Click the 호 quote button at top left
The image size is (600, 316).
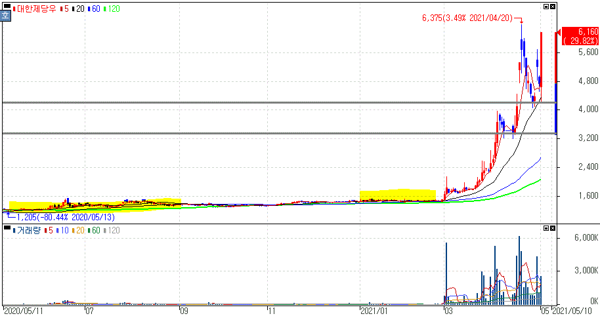pyautogui.click(x=5, y=16)
